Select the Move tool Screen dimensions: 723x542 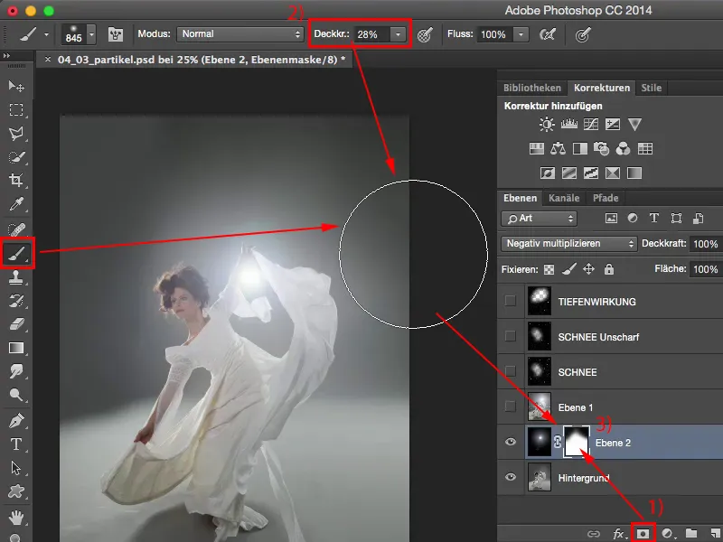tap(16, 86)
